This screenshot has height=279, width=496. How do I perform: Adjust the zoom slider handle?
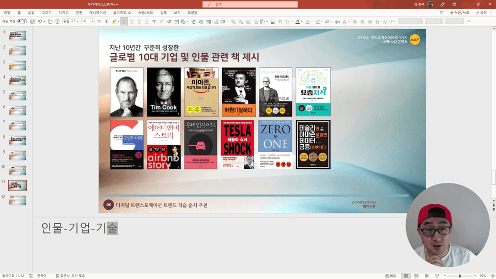460,276
